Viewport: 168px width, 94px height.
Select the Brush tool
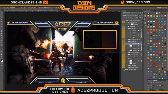2,29
